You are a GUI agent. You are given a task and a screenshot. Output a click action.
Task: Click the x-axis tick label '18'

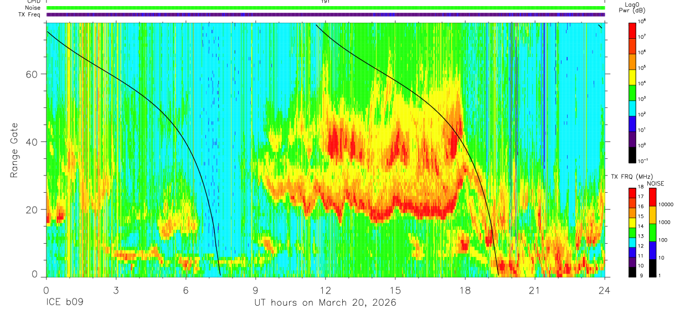pyautogui.click(x=465, y=290)
